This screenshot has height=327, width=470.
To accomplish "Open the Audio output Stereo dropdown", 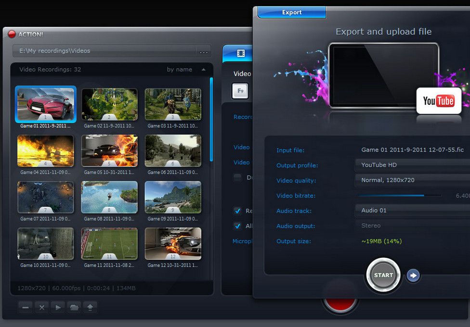I will (x=412, y=226).
